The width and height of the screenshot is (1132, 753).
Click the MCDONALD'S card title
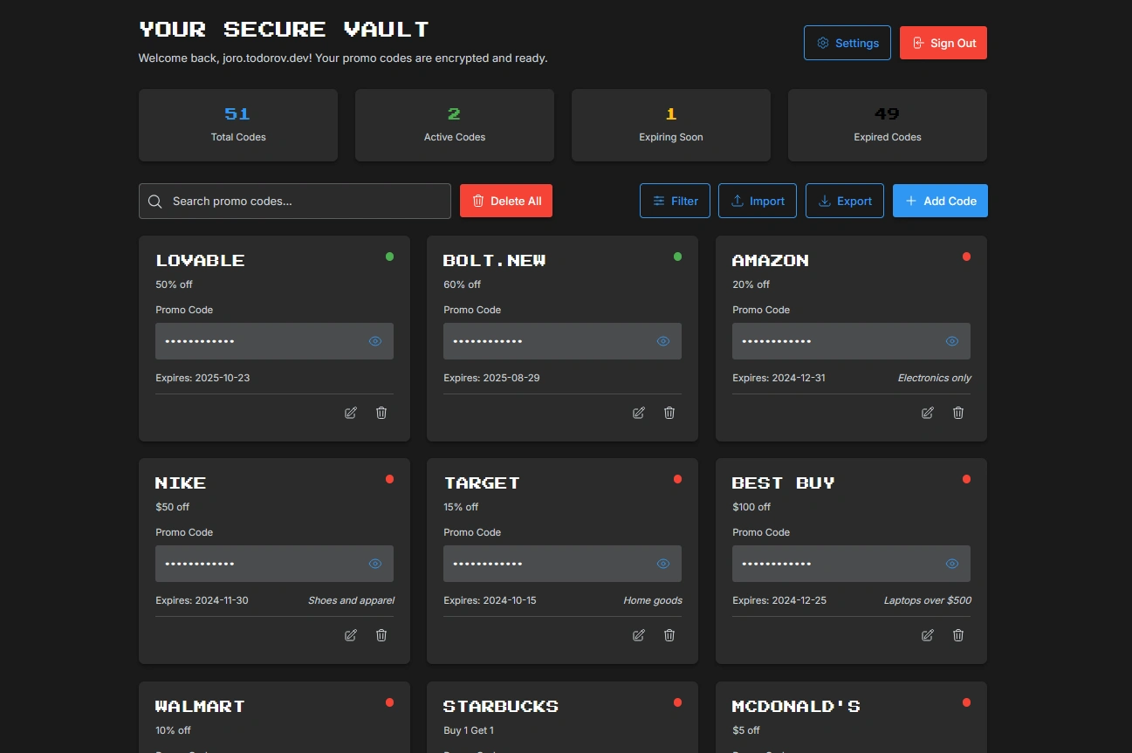pos(796,706)
